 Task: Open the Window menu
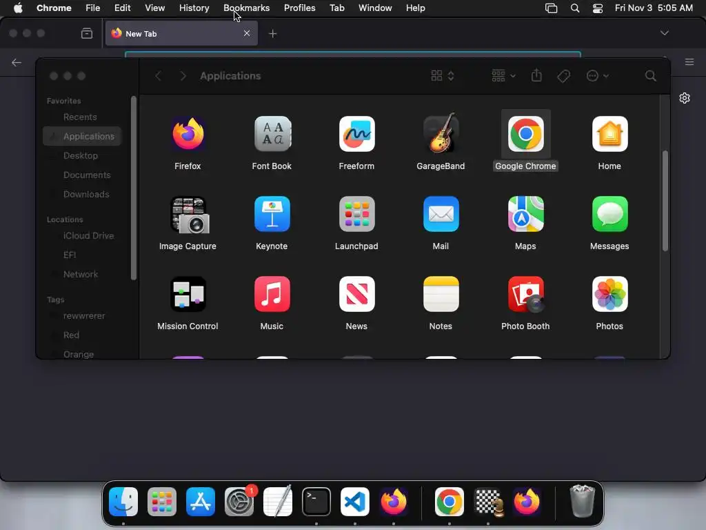coord(375,8)
